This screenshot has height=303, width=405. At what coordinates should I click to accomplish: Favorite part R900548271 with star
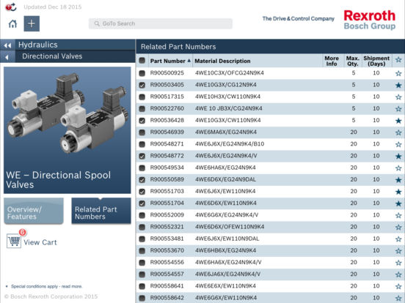[398, 144]
